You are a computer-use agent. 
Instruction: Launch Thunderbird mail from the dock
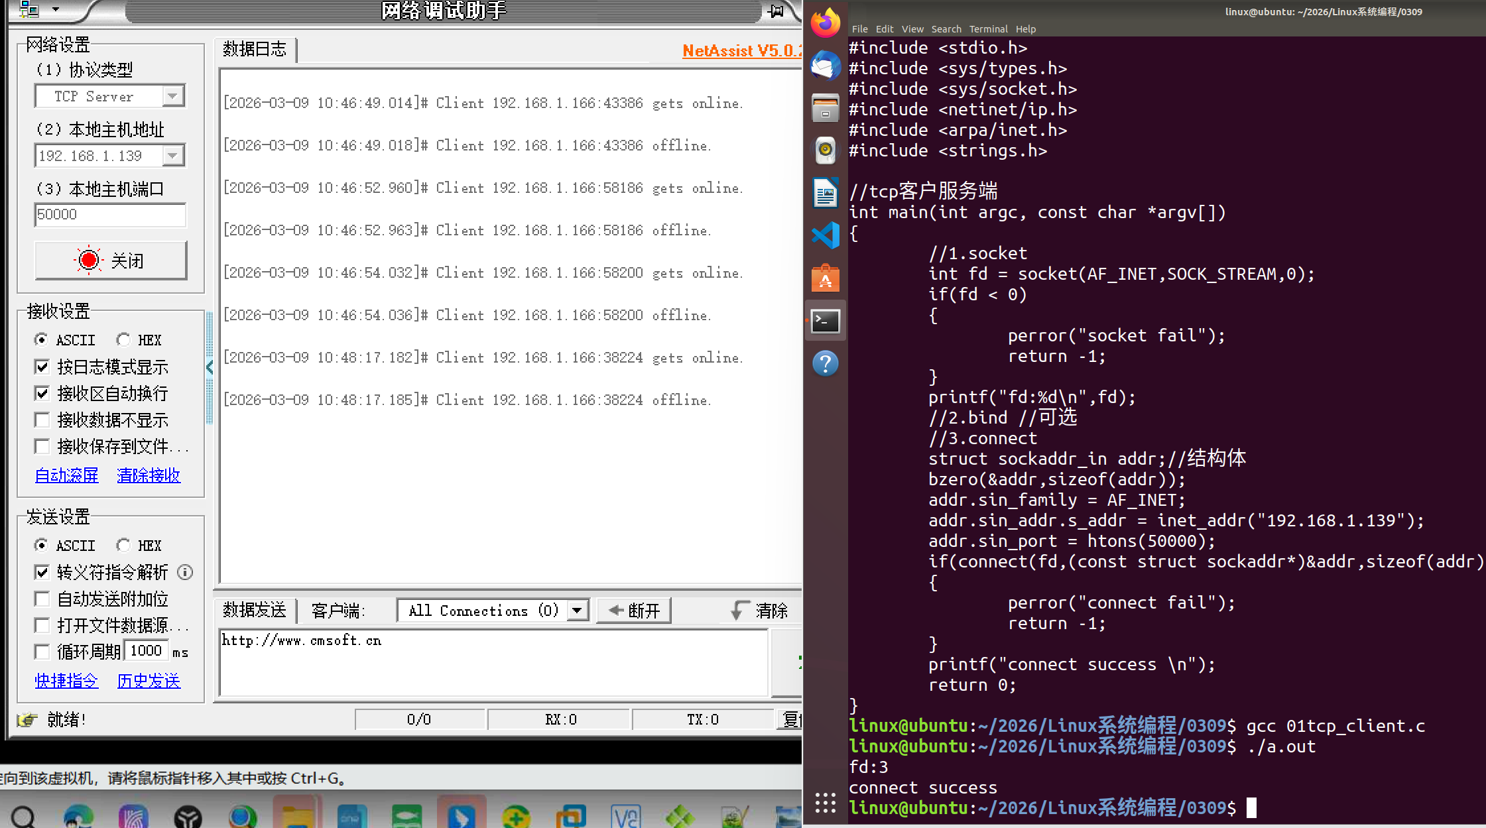tap(825, 66)
